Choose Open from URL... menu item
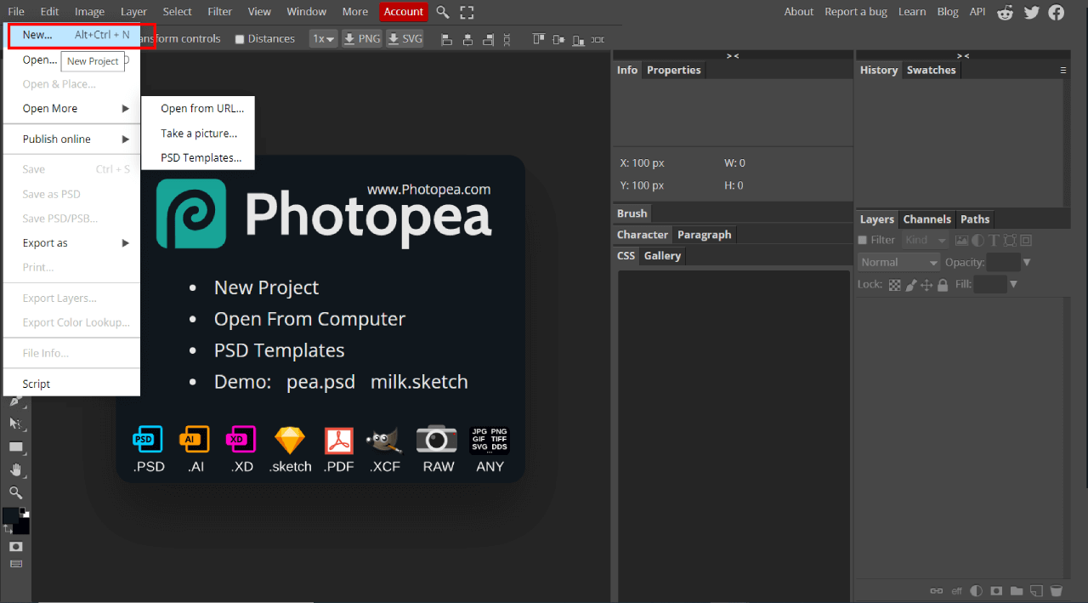 (x=198, y=109)
